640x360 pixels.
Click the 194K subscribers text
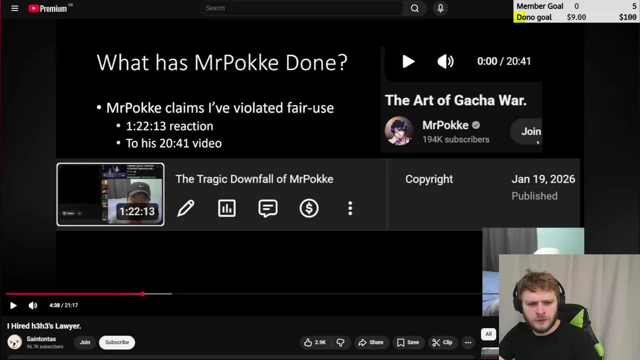pyautogui.click(x=456, y=139)
